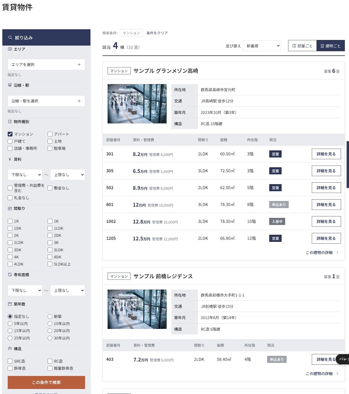This screenshot has height=394, width=349.
Task: Select the 新築 radio button
Action: coord(50,316)
